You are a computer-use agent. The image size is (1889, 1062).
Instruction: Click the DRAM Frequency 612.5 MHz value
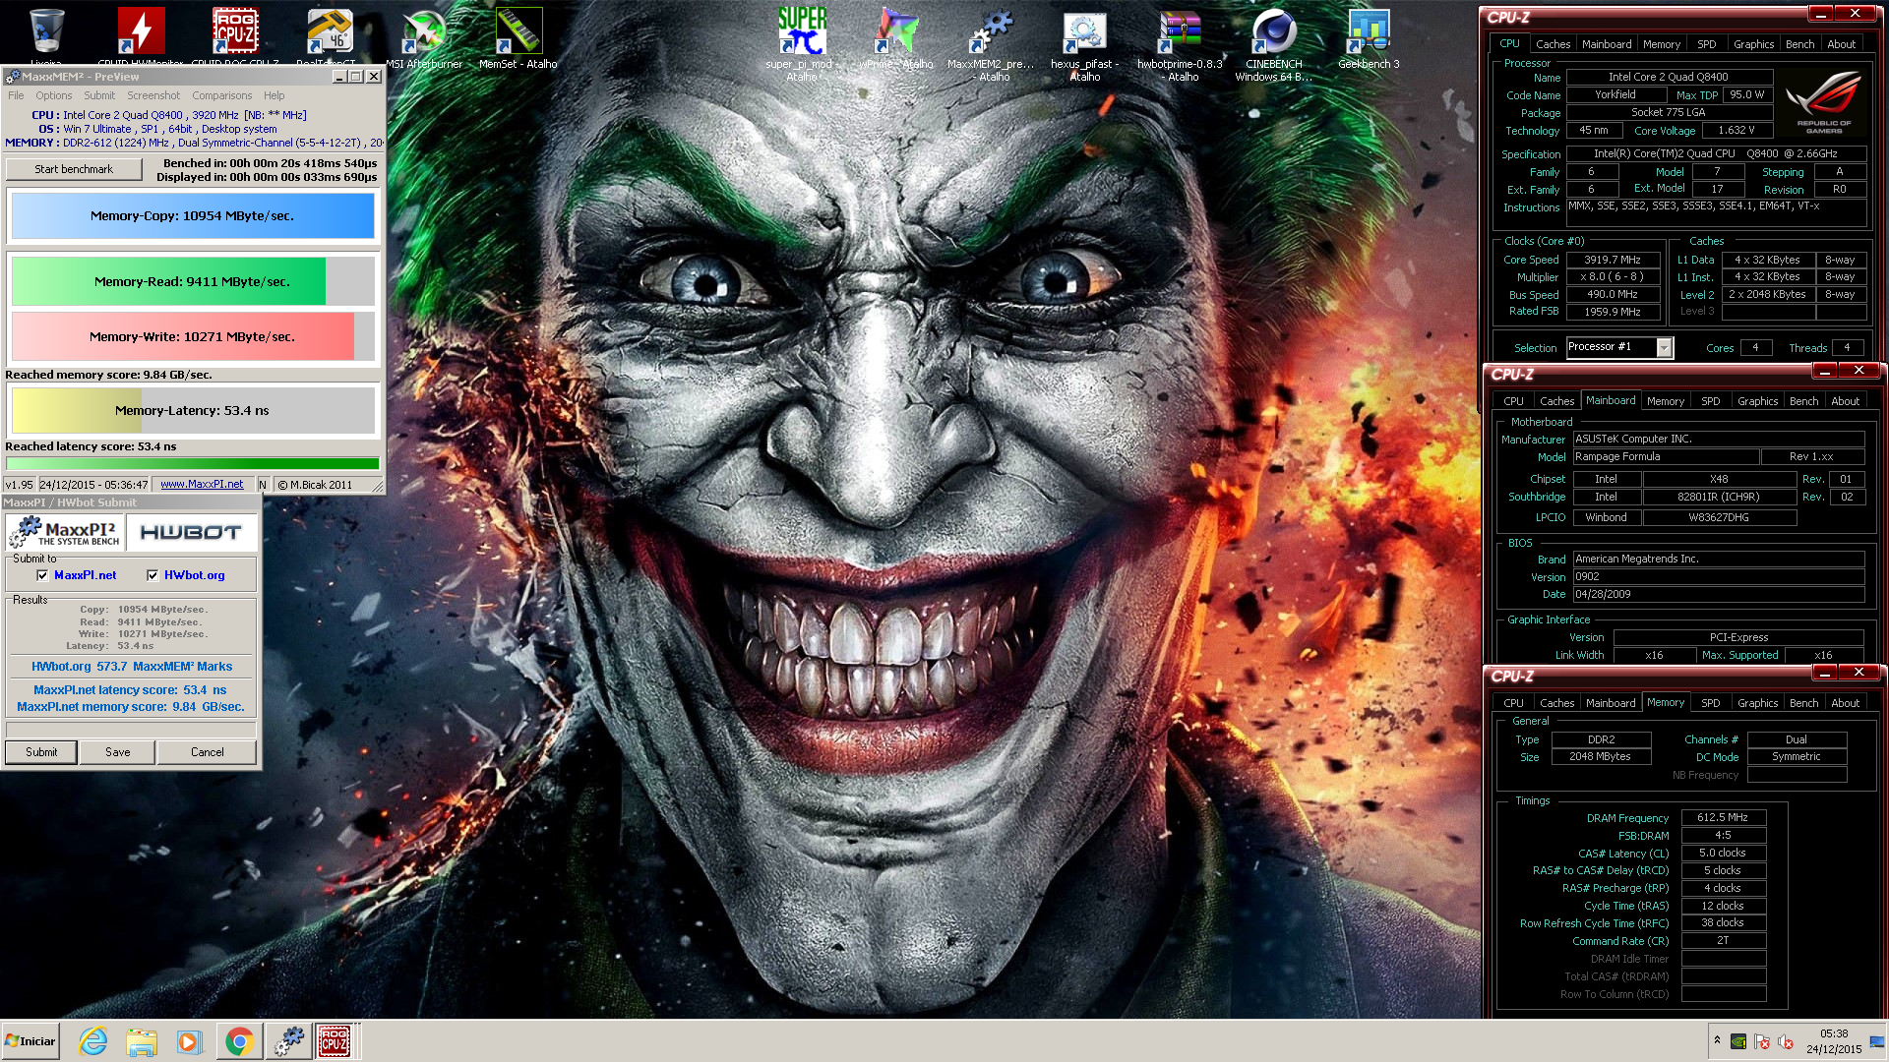coord(1723,817)
